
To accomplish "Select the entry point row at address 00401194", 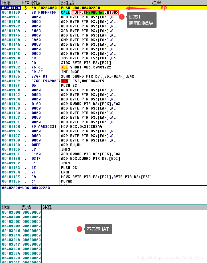I will pyautogui.click(x=103, y=8).
